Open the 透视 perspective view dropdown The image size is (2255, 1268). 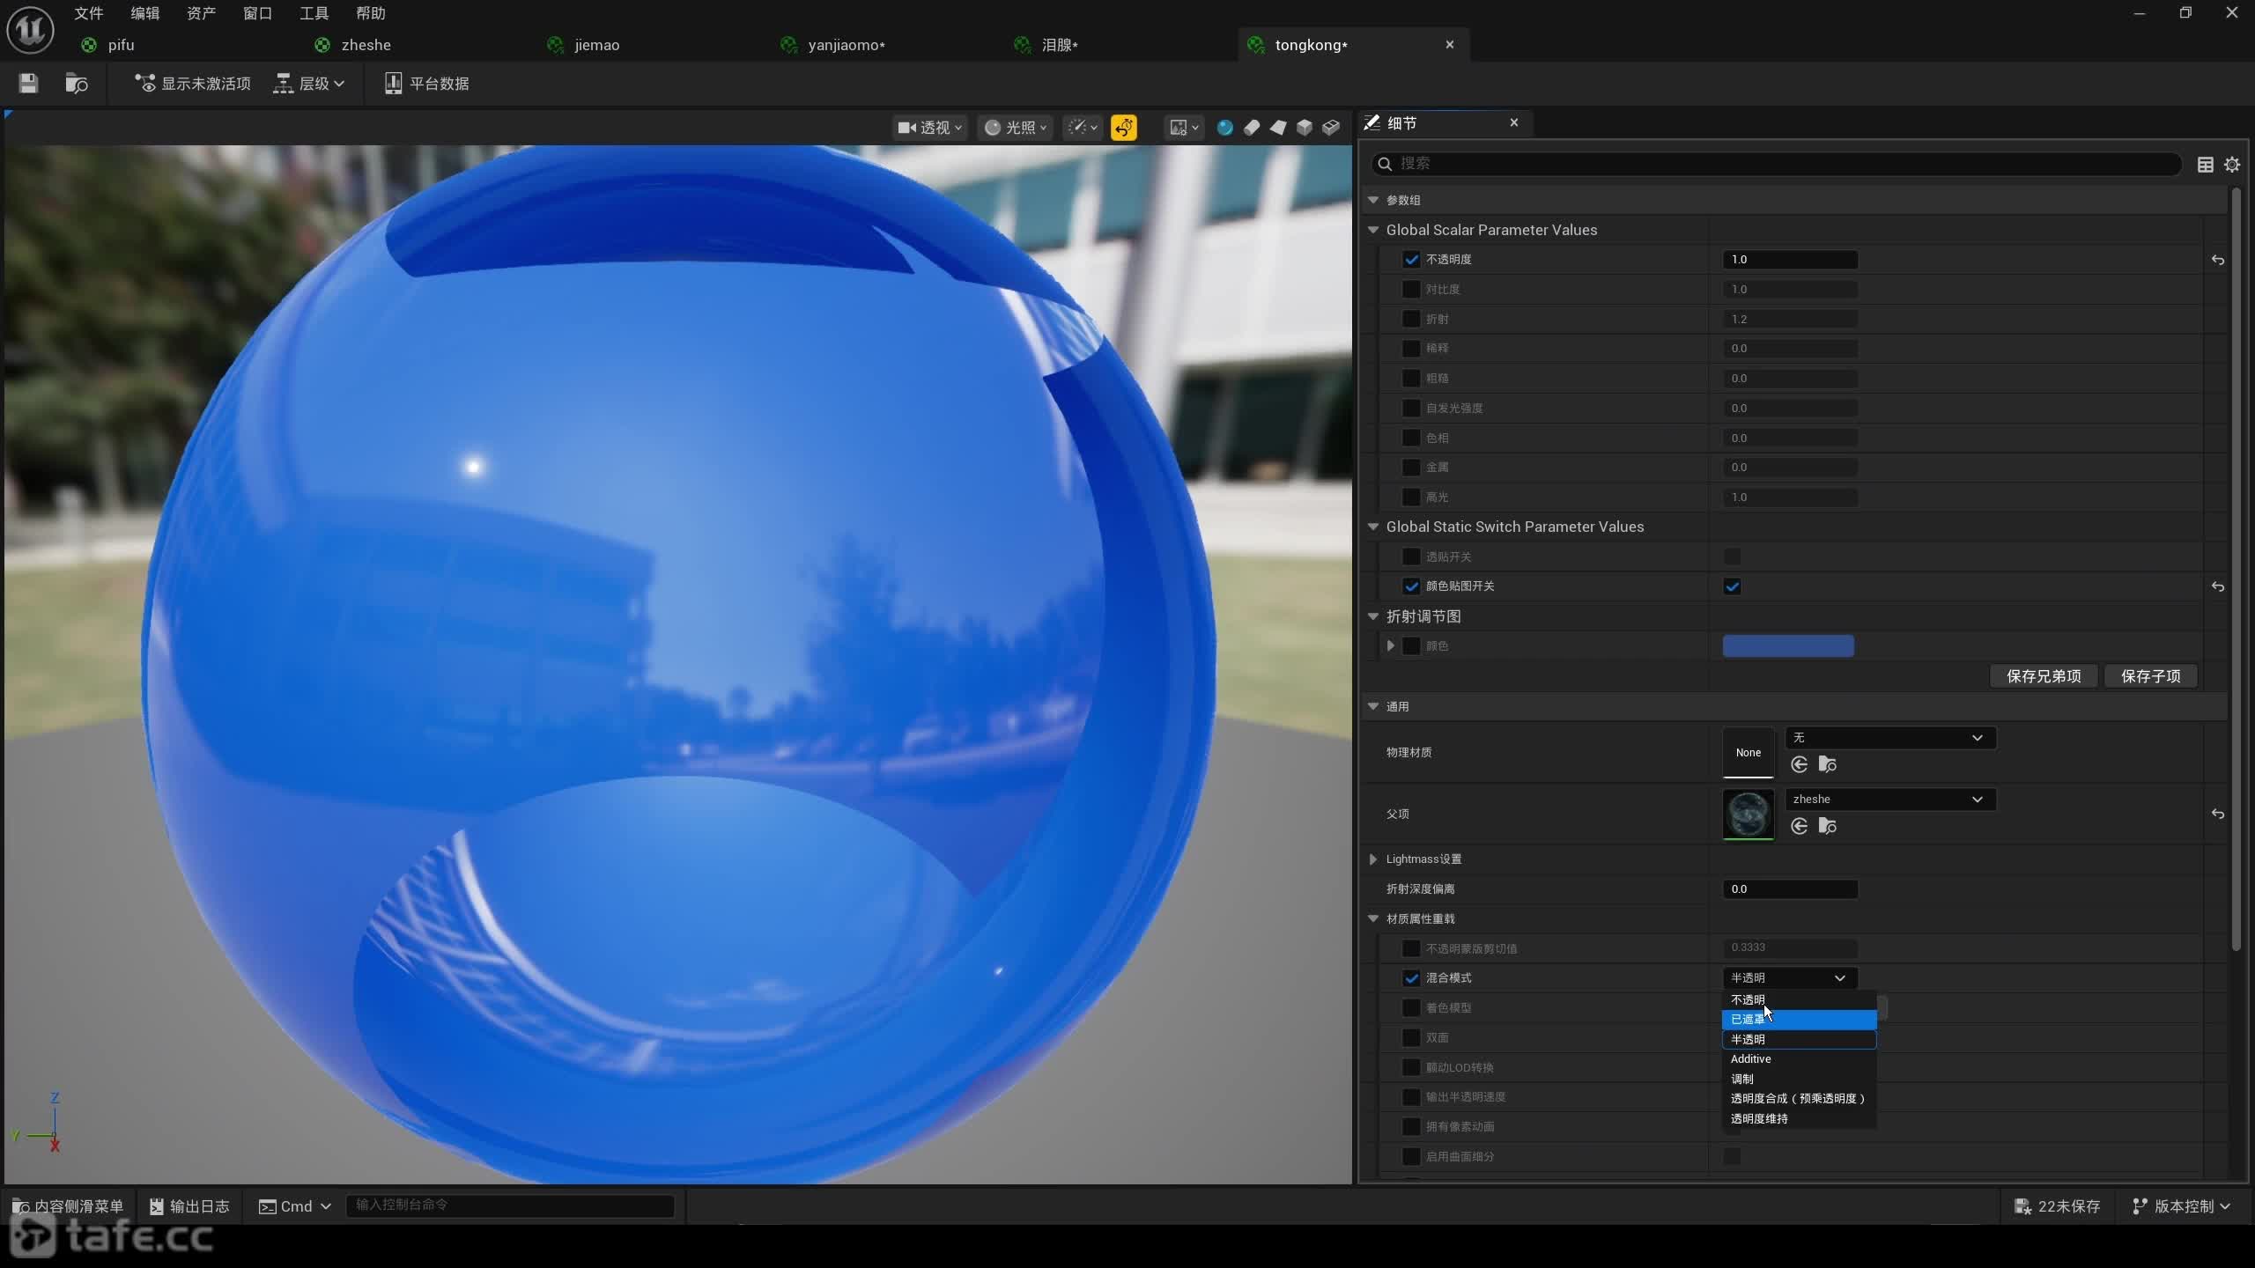930,128
